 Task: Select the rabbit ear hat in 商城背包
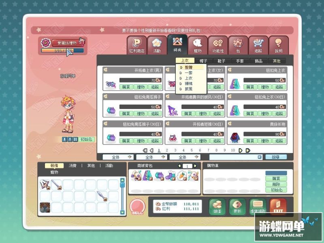[x=136, y=175]
